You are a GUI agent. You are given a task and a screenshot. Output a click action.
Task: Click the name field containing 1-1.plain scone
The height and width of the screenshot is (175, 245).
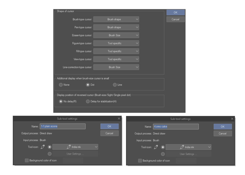point(63,126)
